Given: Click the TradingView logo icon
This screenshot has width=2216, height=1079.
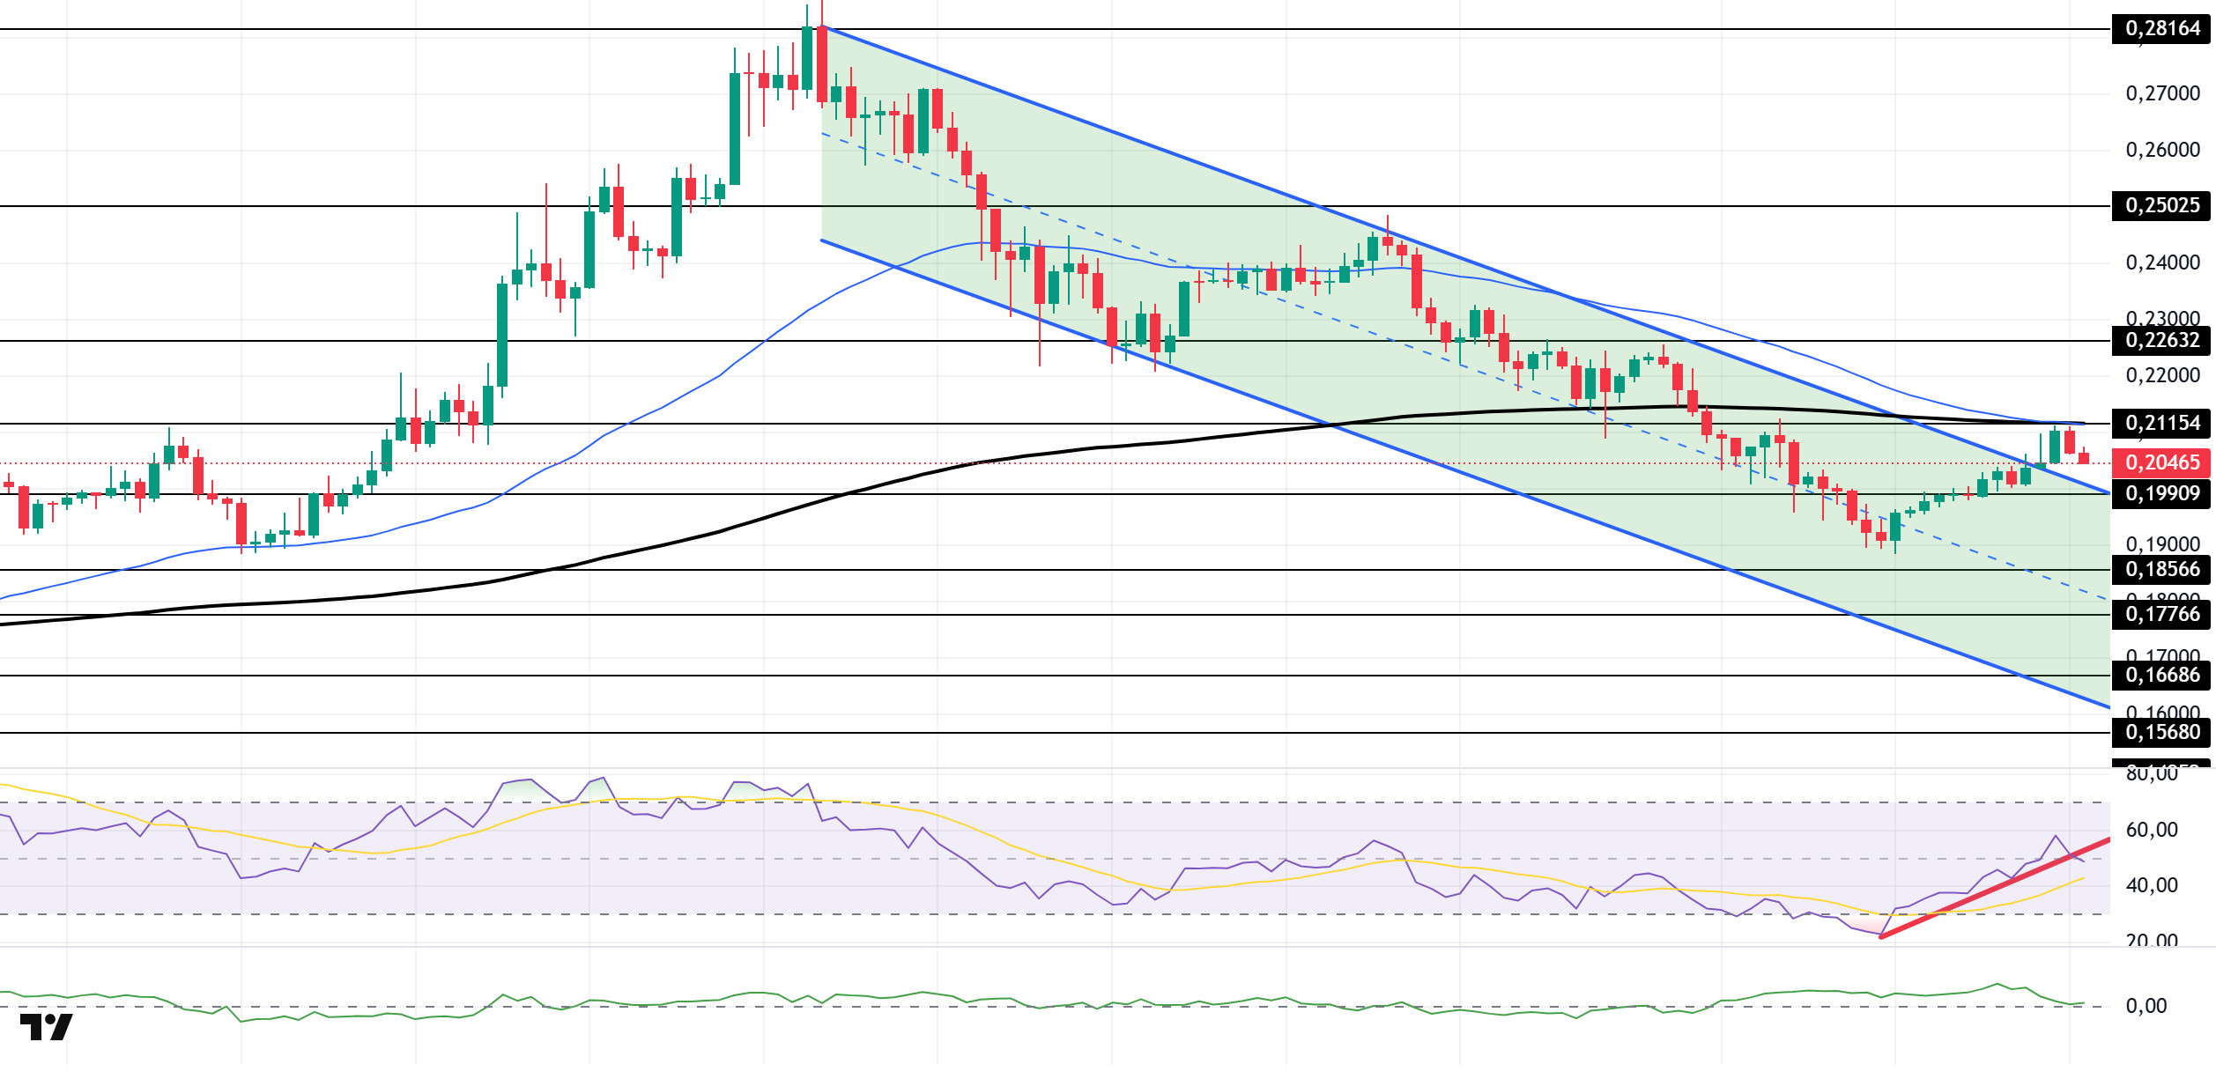Looking at the screenshot, I should tap(46, 1027).
